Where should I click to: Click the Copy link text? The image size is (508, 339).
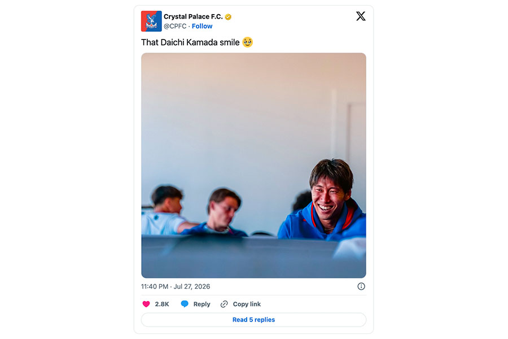pos(247,304)
